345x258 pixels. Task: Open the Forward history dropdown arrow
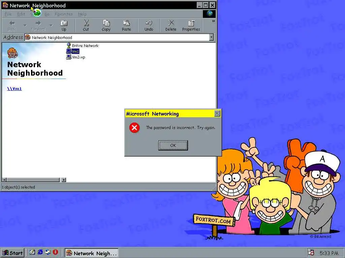[51, 26]
